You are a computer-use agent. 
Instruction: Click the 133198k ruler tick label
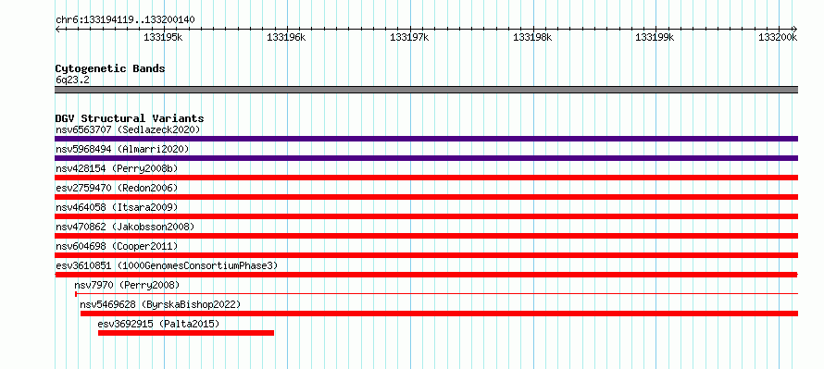(x=532, y=37)
